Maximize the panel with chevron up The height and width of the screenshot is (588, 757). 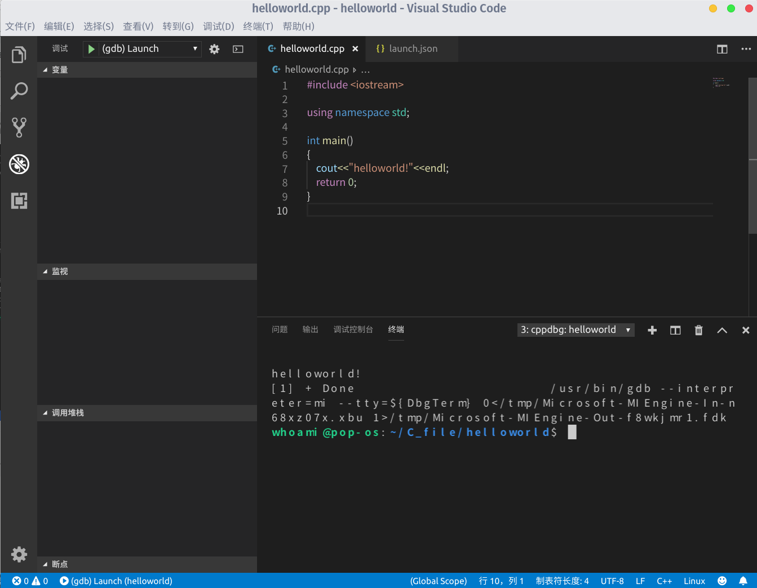coord(722,330)
